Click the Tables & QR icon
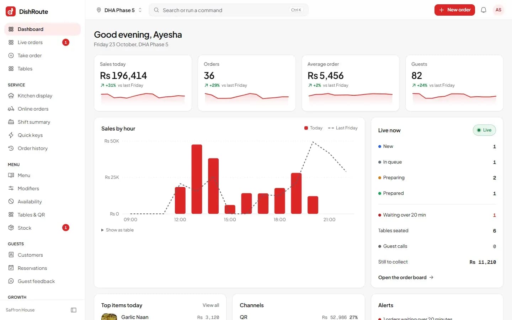Image resolution: width=512 pixels, height=320 pixels. (11, 215)
